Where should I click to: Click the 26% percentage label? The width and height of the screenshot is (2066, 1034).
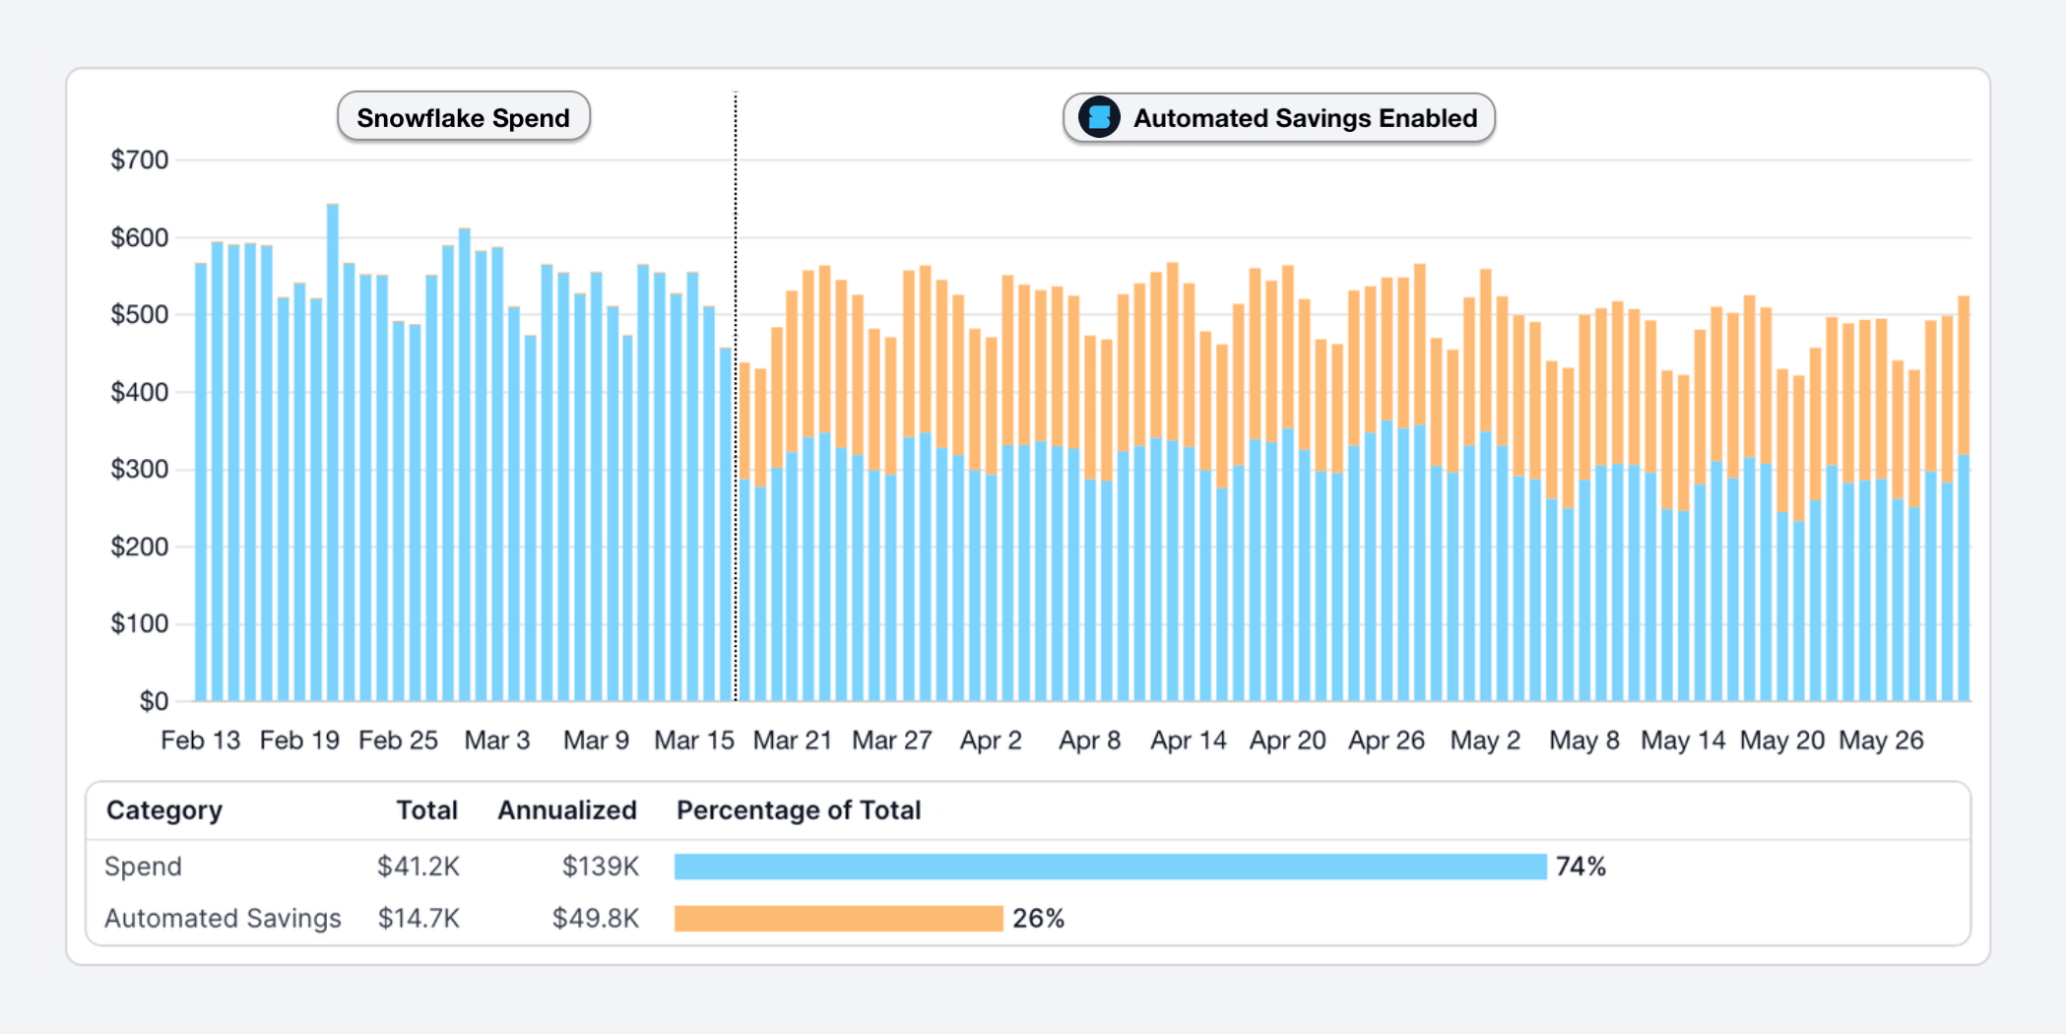coord(1038,918)
